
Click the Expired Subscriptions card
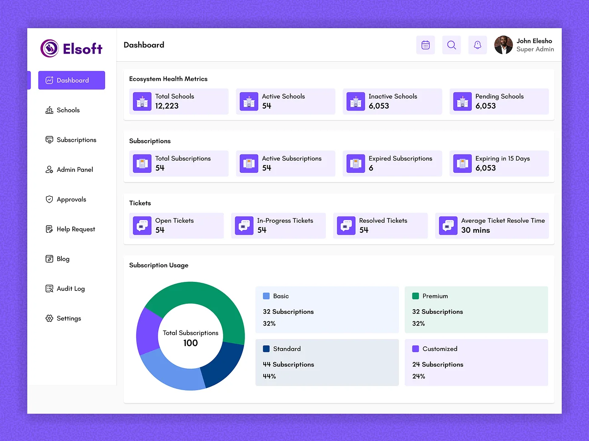(392, 164)
